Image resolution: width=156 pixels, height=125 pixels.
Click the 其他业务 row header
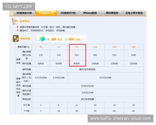[27, 99]
